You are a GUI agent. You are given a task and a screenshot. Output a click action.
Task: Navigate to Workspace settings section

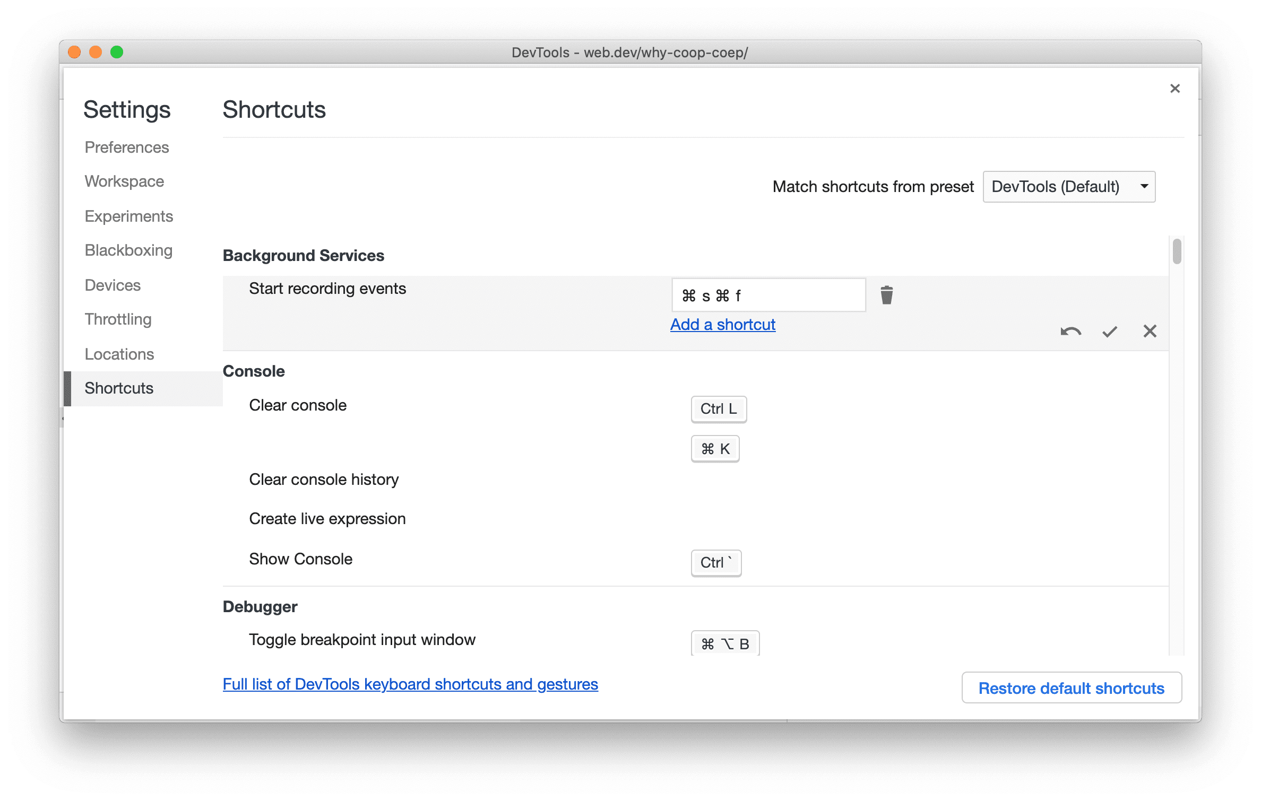point(124,180)
